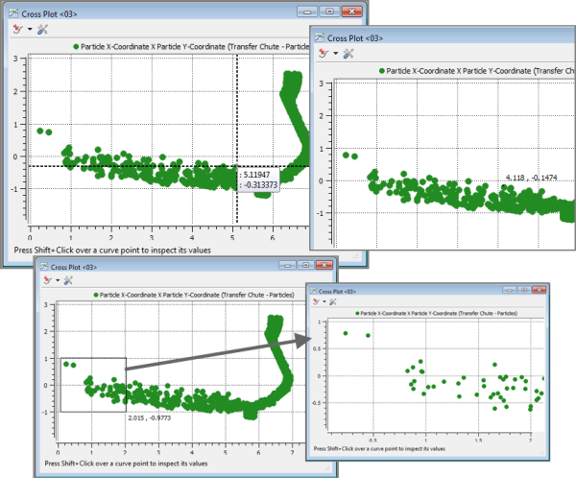Screen dimensions: 576x478
Task: Toggle the green legend marker in the 4.118 coordinate window
Action: (x=382, y=71)
